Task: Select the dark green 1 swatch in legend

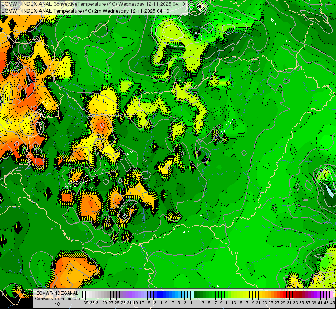Action: coord(195,294)
